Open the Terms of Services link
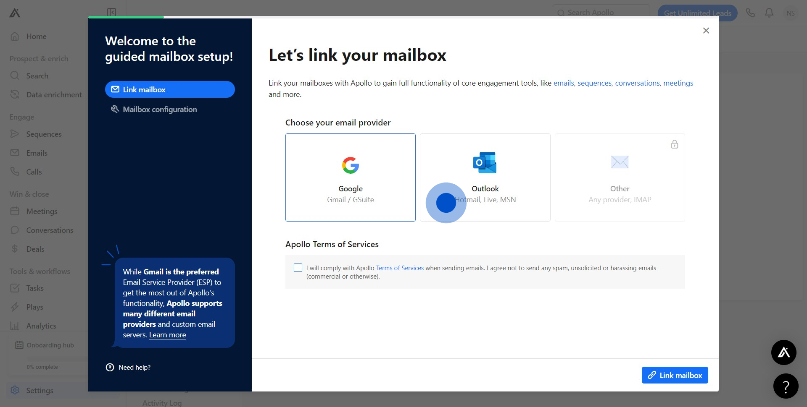This screenshot has width=807, height=407. [x=399, y=268]
